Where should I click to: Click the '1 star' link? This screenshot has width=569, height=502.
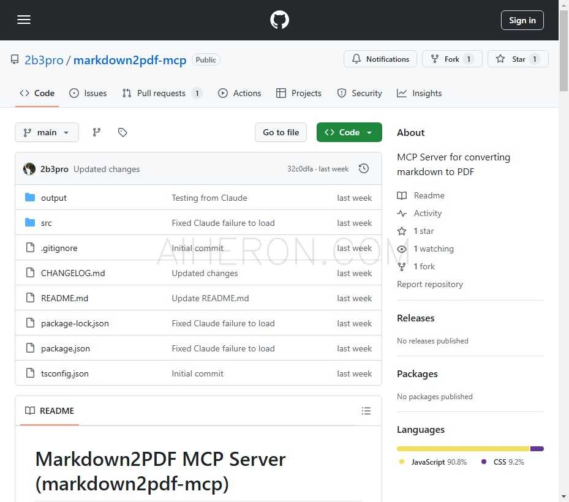(416, 231)
